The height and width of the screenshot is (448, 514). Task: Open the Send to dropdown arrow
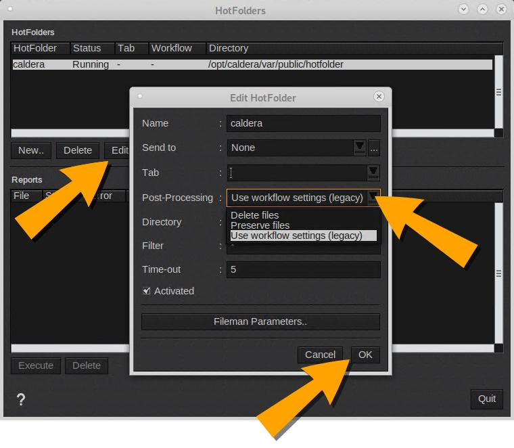[x=360, y=148]
